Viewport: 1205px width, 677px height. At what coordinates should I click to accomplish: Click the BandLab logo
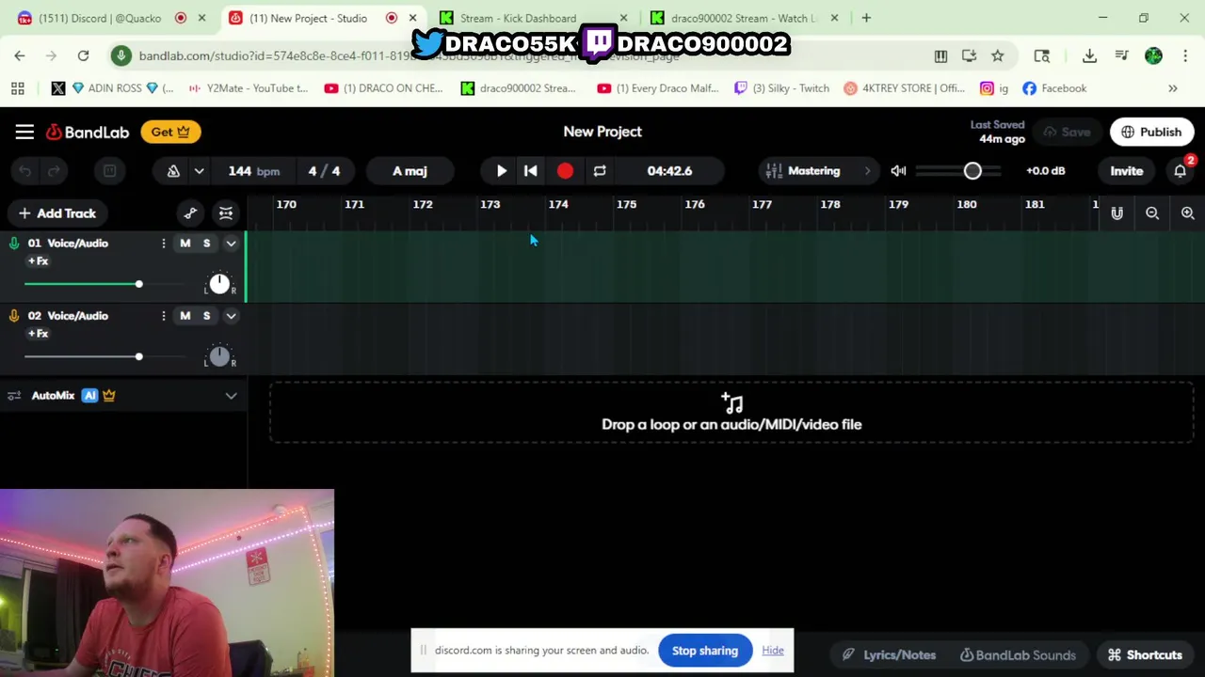click(x=88, y=132)
